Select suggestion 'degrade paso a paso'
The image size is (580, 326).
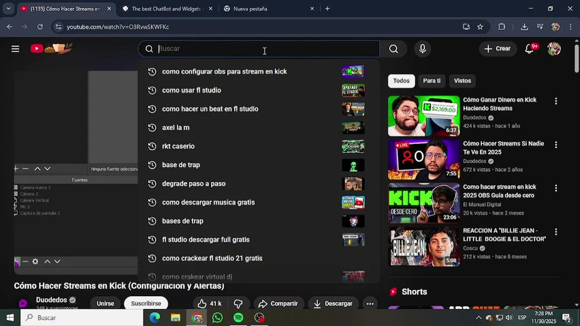tap(259, 183)
